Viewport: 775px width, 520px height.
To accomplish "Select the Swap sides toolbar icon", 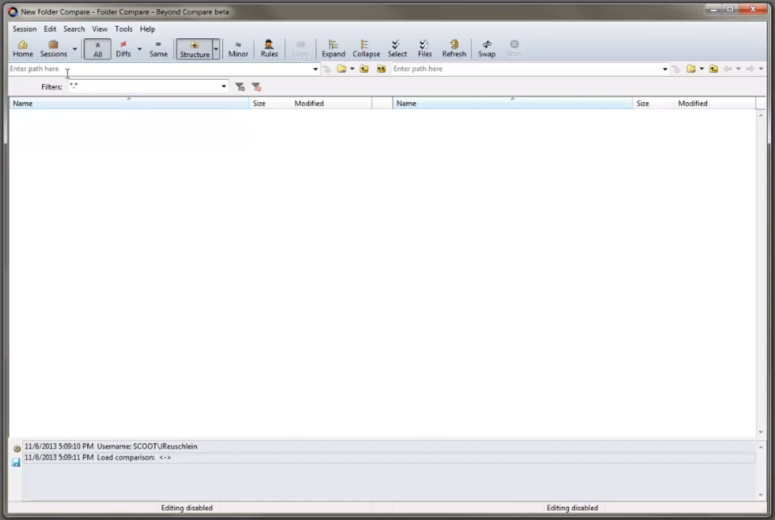I will point(486,47).
